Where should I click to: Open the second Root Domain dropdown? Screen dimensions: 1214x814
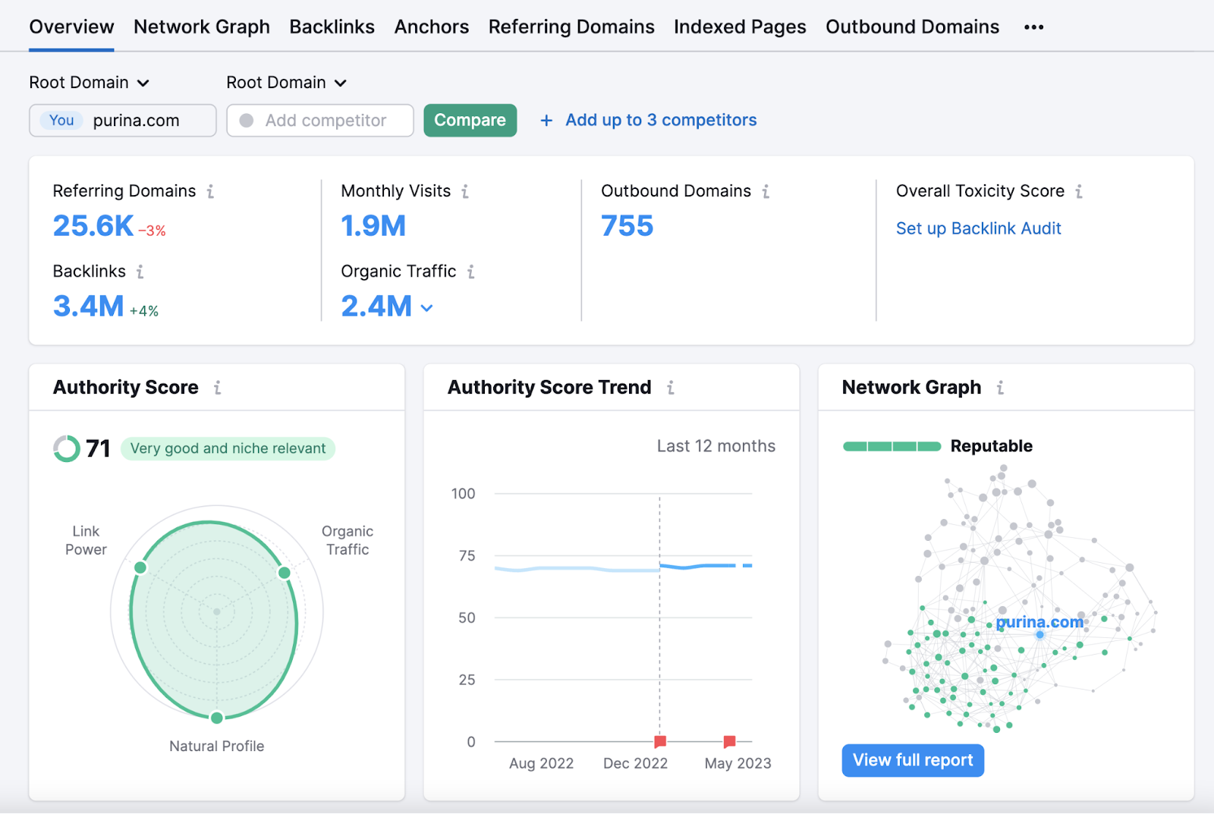286,83
